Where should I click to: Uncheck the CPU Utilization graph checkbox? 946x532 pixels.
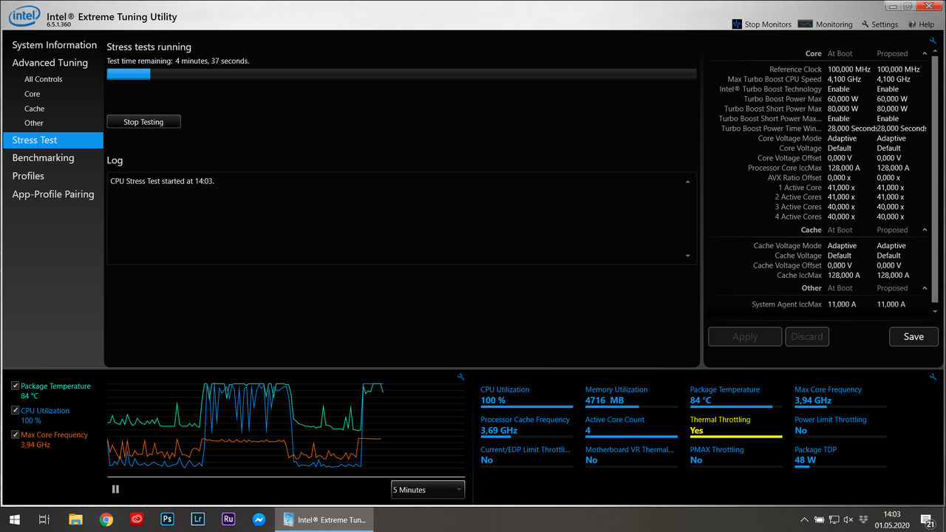coord(16,410)
